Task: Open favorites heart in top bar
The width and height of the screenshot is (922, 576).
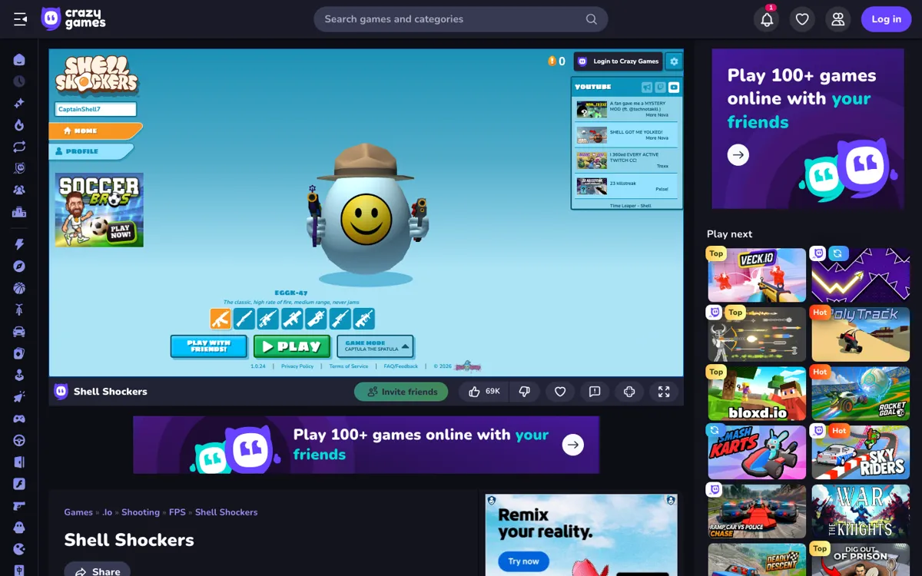Action: point(802,19)
